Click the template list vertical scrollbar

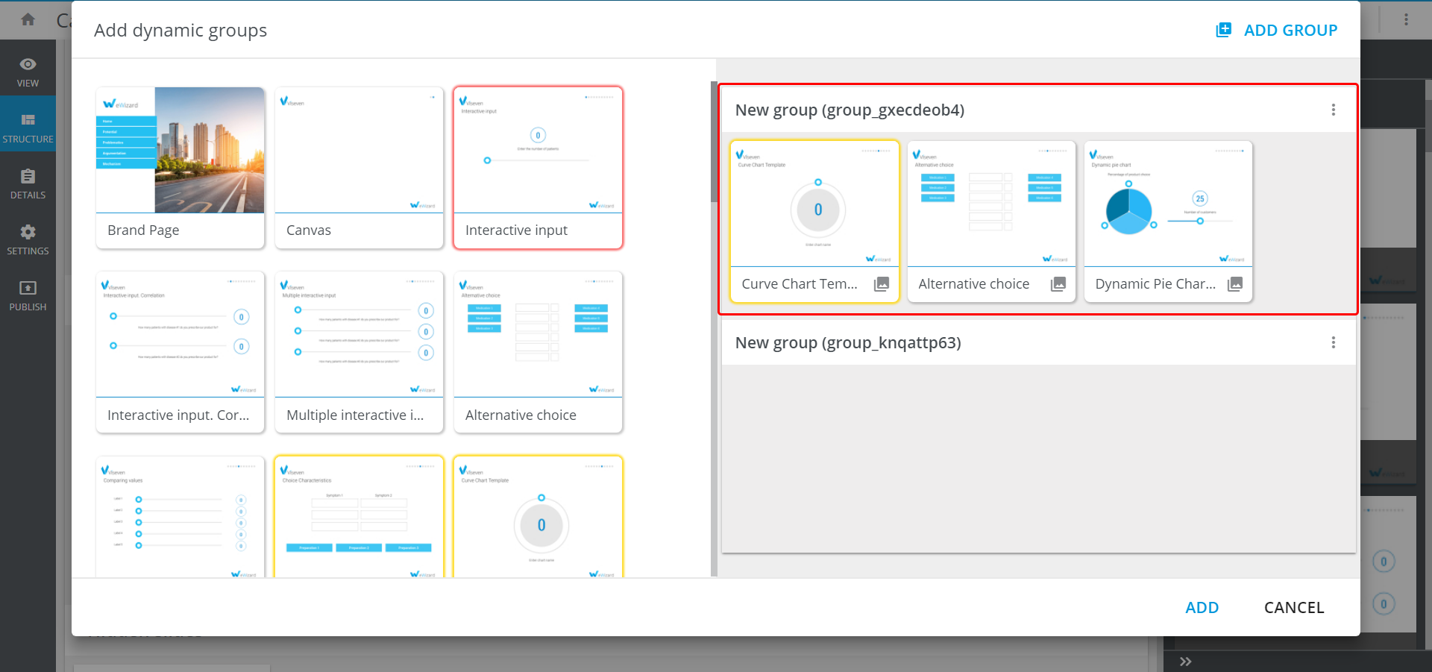pos(714,142)
